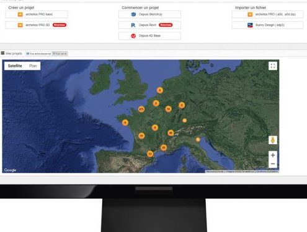Switch map to Plan view
Viewport: 307px width, 232px height.
[x=33, y=66]
